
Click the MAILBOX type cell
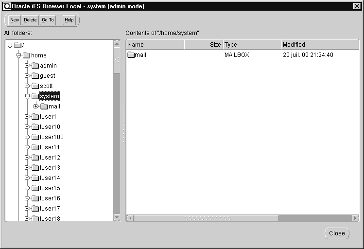pyautogui.click(x=237, y=55)
